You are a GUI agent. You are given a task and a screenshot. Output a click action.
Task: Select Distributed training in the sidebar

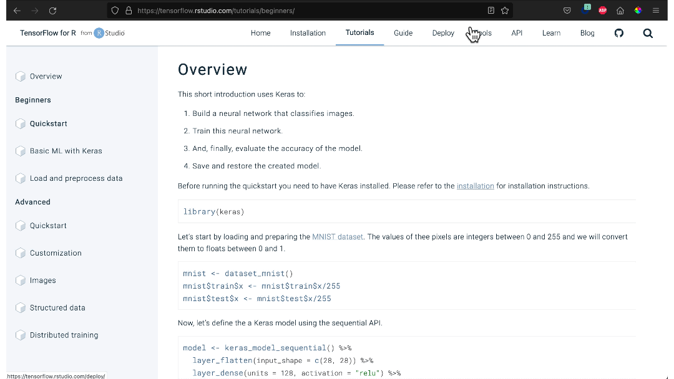(x=64, y=335)
